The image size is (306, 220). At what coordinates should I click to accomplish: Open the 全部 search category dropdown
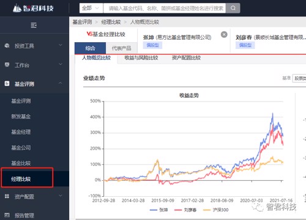91,8
